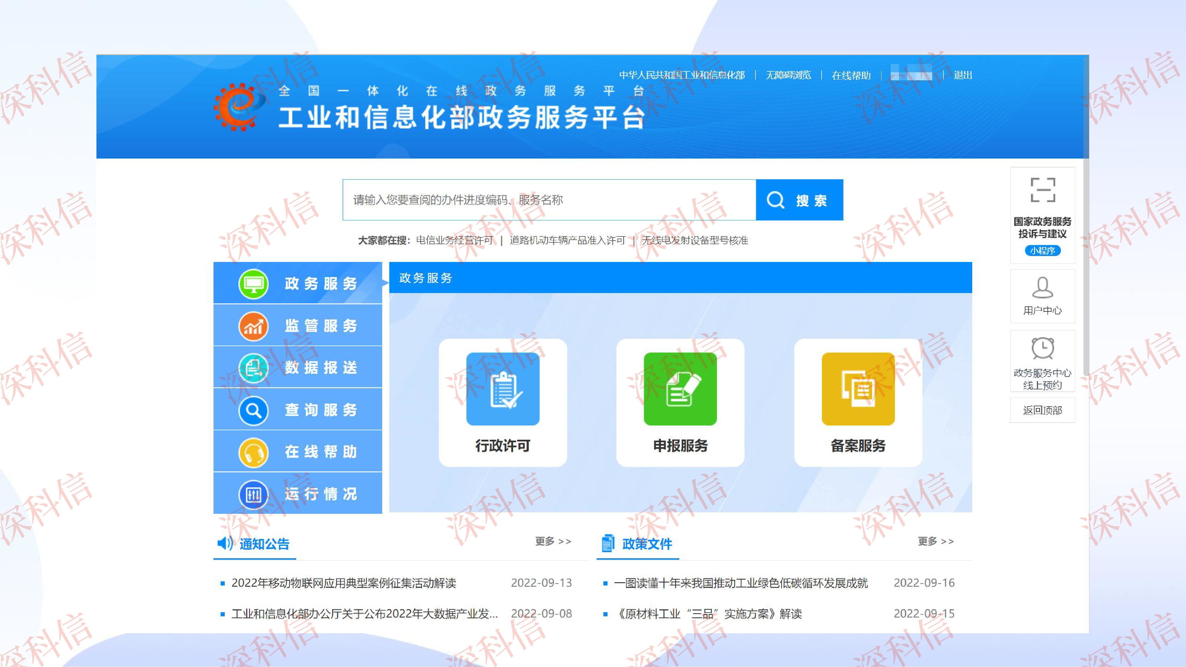1186x667 pixels.
Task: Select the 监管服务 sidebar tab
Action: pyautogui.click(x=298, y=326)
